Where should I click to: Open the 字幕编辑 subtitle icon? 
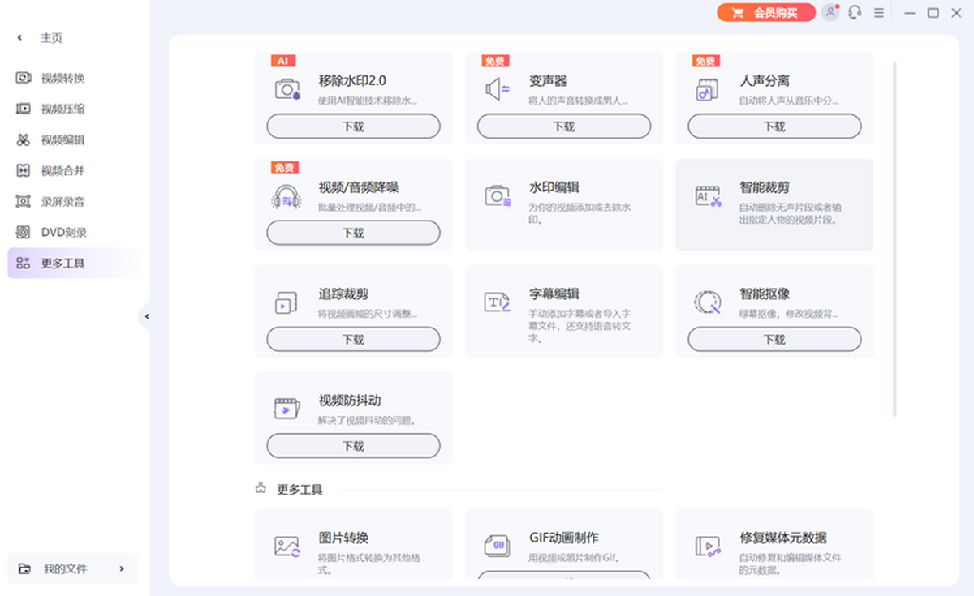coord(498,302)
